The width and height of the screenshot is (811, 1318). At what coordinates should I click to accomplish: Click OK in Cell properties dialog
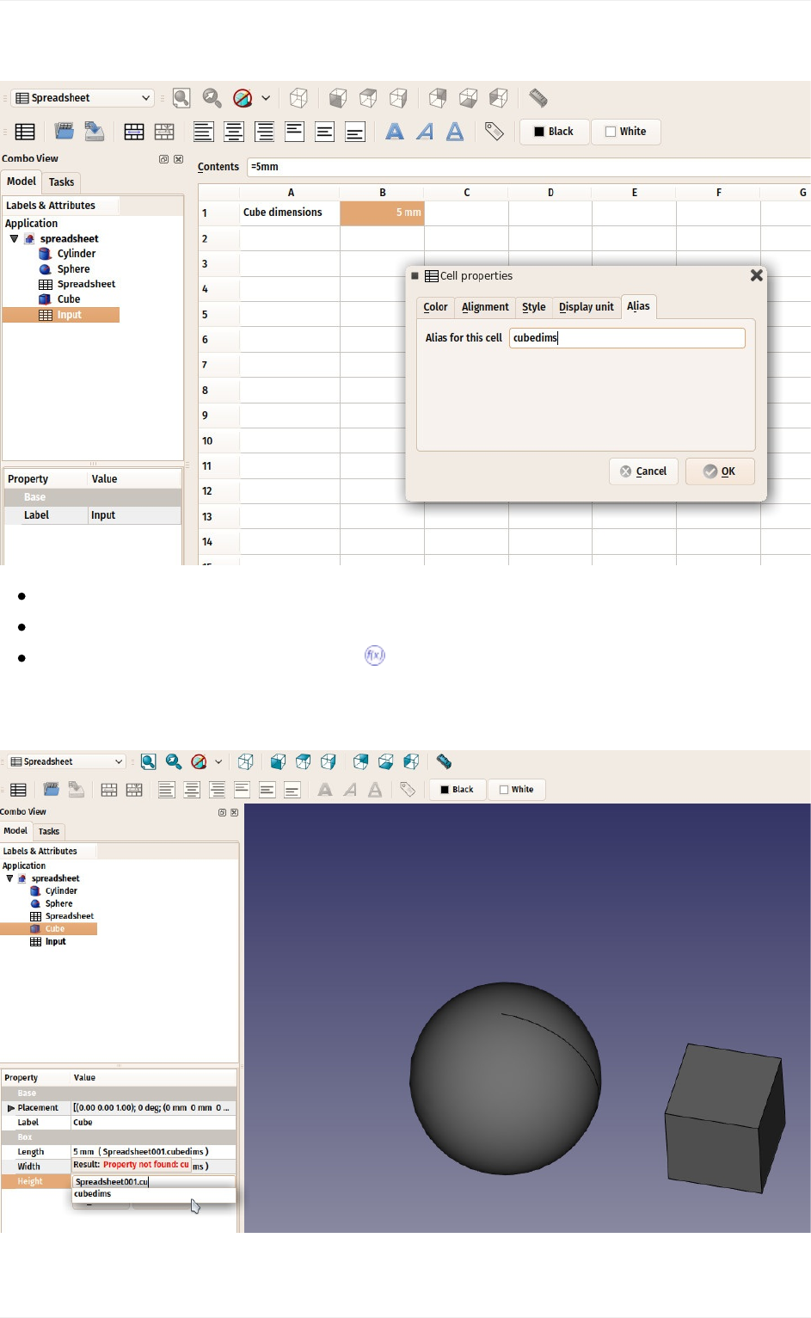pos(720,471)
